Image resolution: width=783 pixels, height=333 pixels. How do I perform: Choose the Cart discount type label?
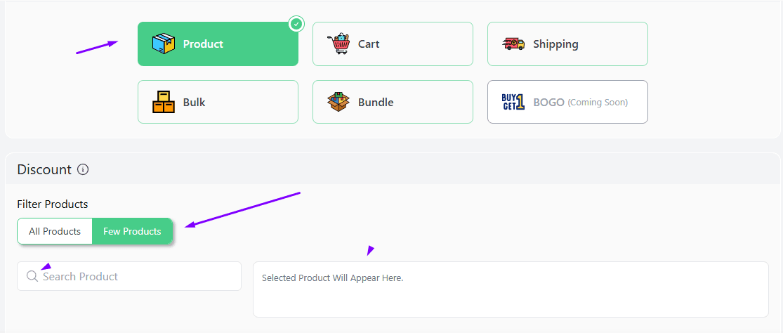pyautogui.click(x=369, y=44)
